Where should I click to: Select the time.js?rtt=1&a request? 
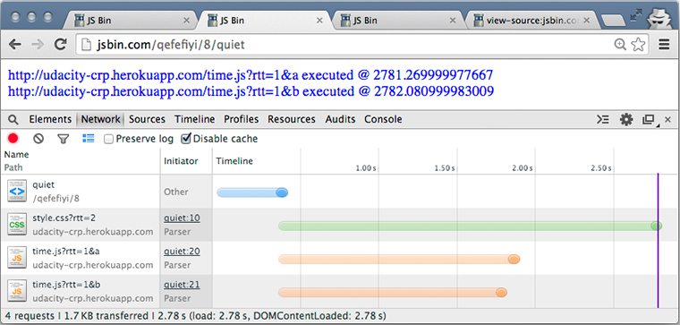click(340, 258)
